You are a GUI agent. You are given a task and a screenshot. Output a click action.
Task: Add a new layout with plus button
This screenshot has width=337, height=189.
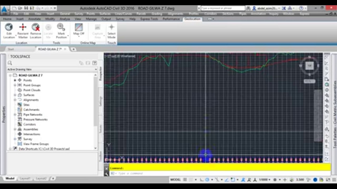(53, 178)
